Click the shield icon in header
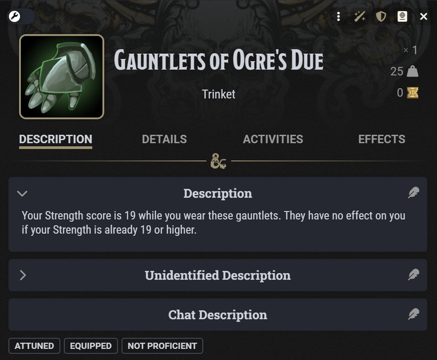This screenshot has width=437, height=360. [x=381, y=17]
